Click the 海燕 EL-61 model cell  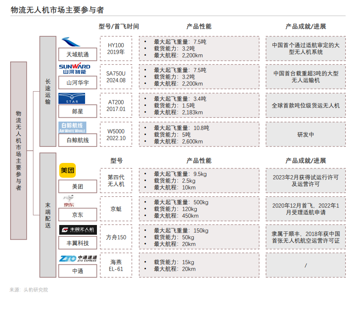[116, 266]
